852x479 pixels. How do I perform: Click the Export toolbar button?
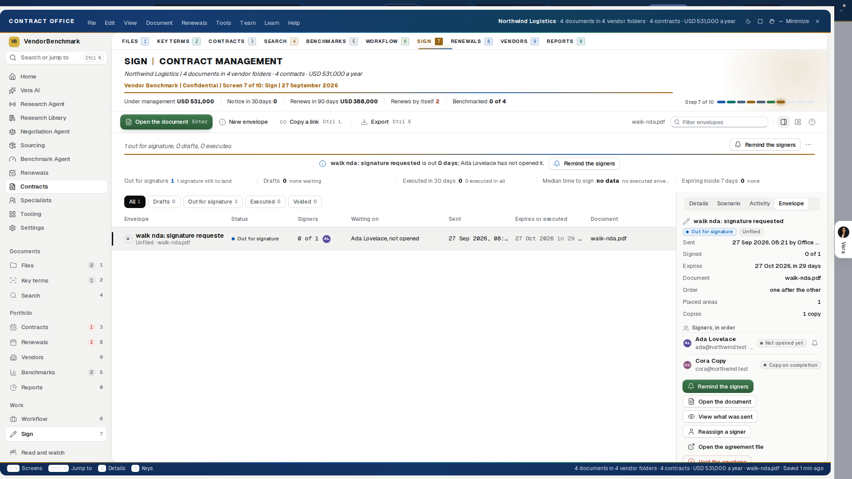pos(386,122)
